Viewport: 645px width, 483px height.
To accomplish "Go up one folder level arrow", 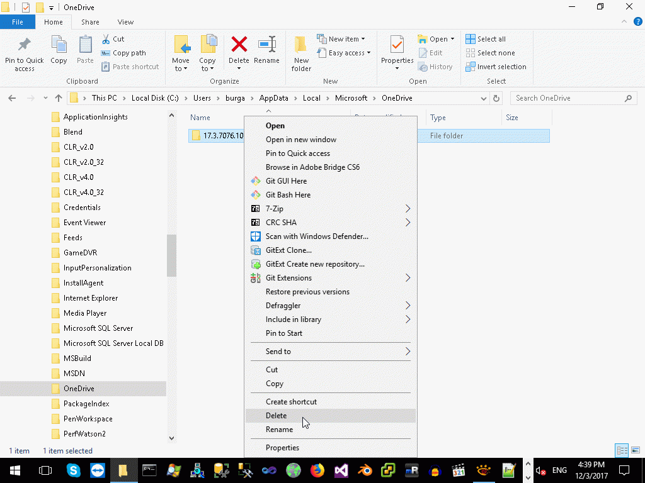I will pos(59,98).
